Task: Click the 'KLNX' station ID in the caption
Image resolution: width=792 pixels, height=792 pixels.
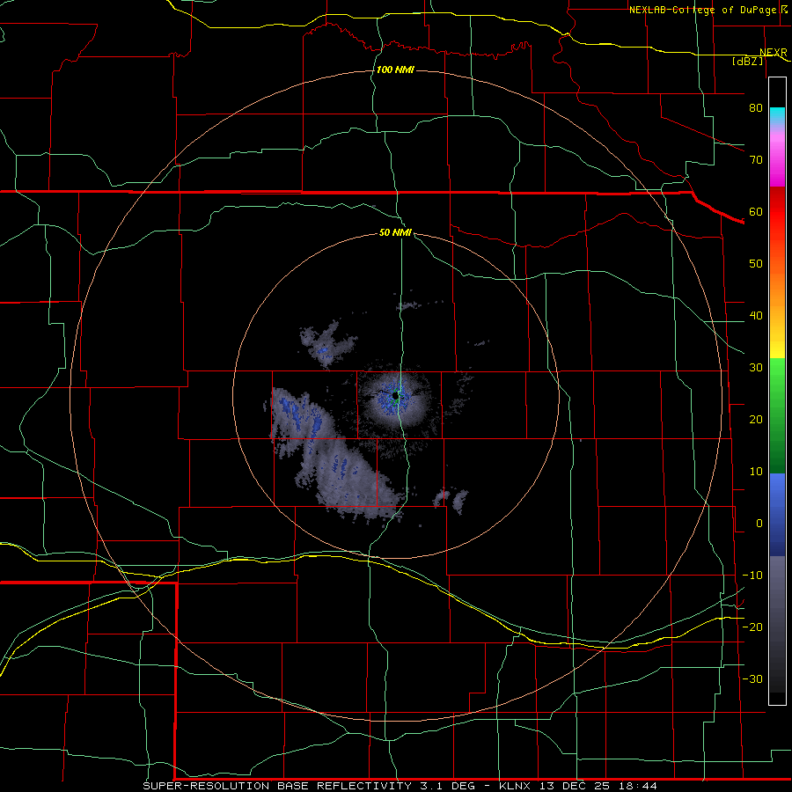Action: click(515, 786)
